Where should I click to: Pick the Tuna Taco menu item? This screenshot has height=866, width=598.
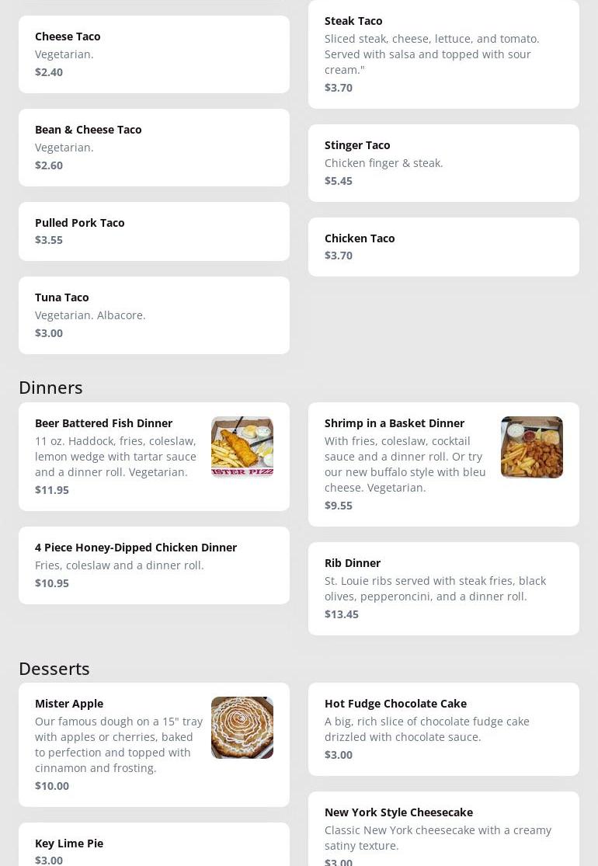[x=154, y=315]
